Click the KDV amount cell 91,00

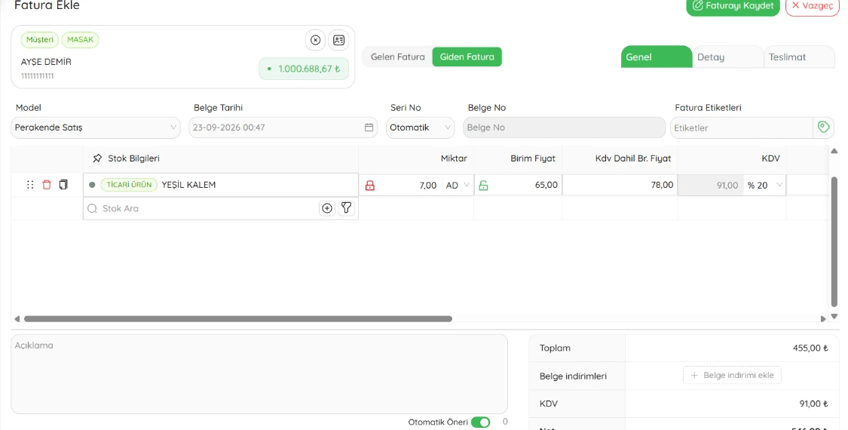[711, 186]
